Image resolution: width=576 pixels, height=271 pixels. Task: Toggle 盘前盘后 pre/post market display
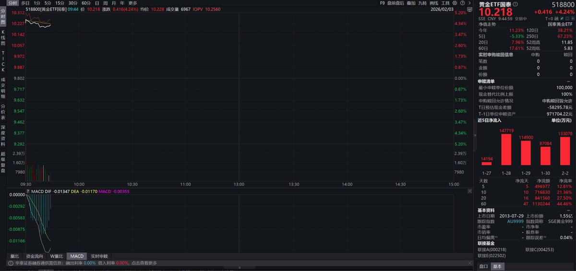395,3
